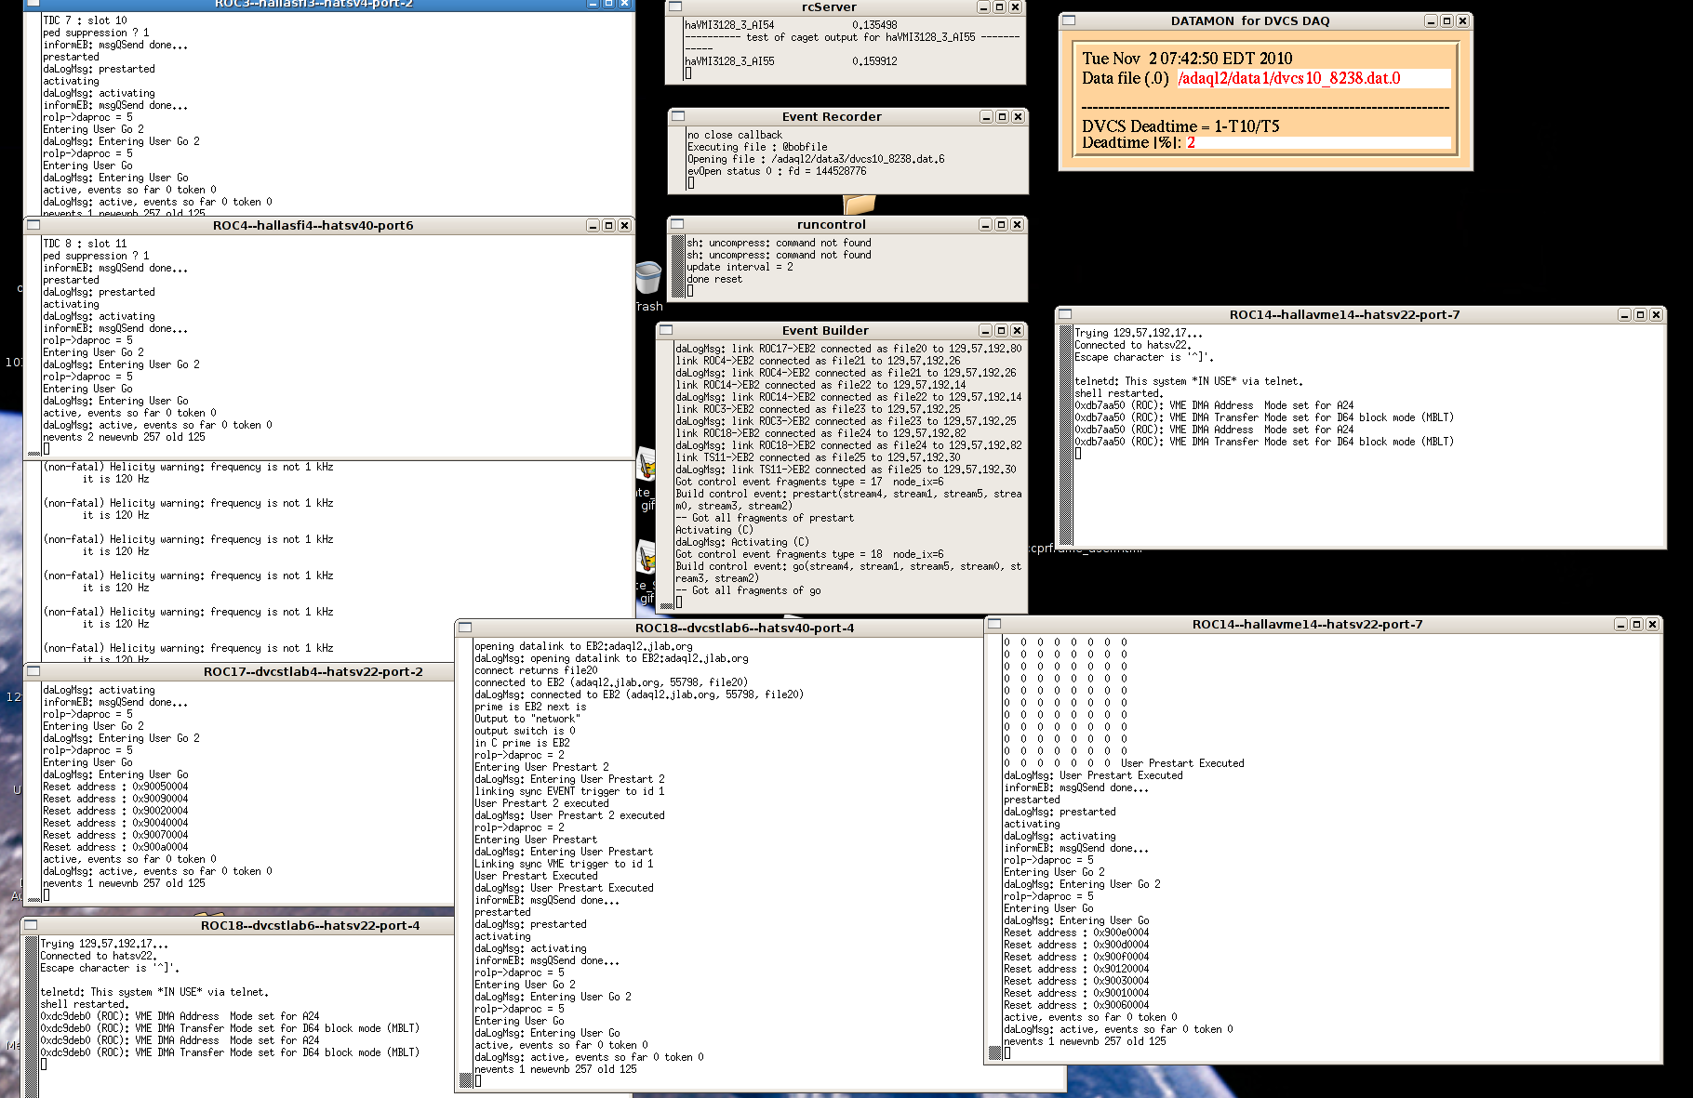Close the ROC14 telnet window
This screenshot has width=1693, height=1098.
[1656, 314]
